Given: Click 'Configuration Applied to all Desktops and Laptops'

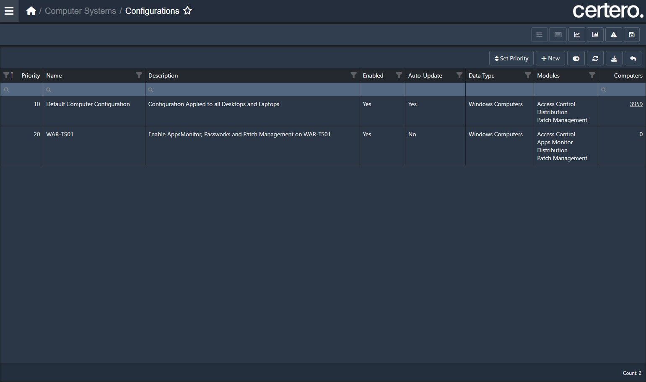Looking at the screenshot, I should 214,104.
